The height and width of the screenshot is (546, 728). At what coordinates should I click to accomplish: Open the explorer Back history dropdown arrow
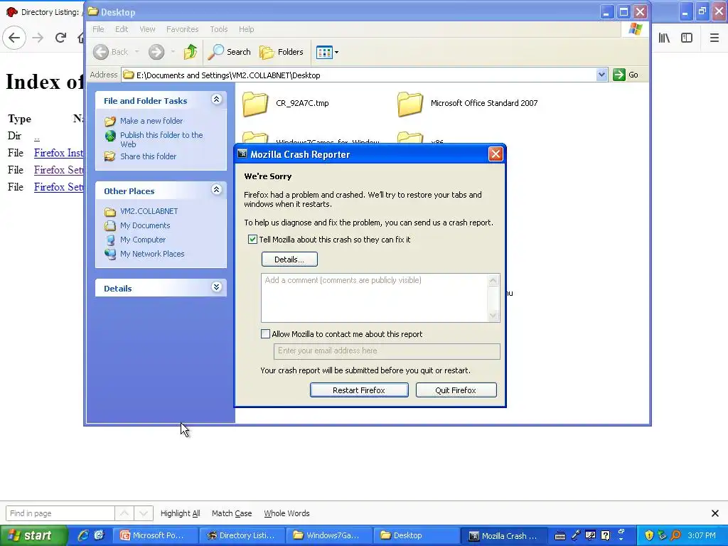point(137,52)
